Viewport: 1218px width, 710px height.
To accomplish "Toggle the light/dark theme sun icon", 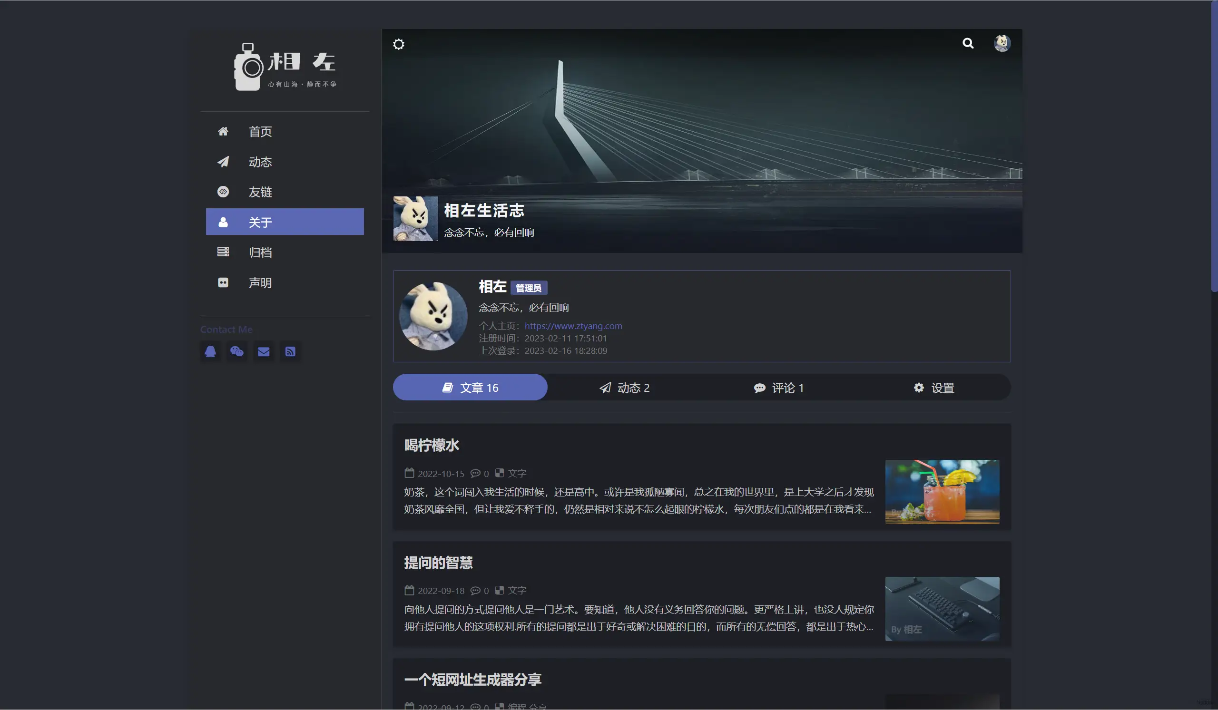I will (x=398, y=44).
